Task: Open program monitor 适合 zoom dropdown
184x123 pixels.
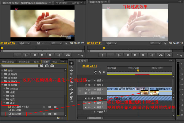Action: 111,43
